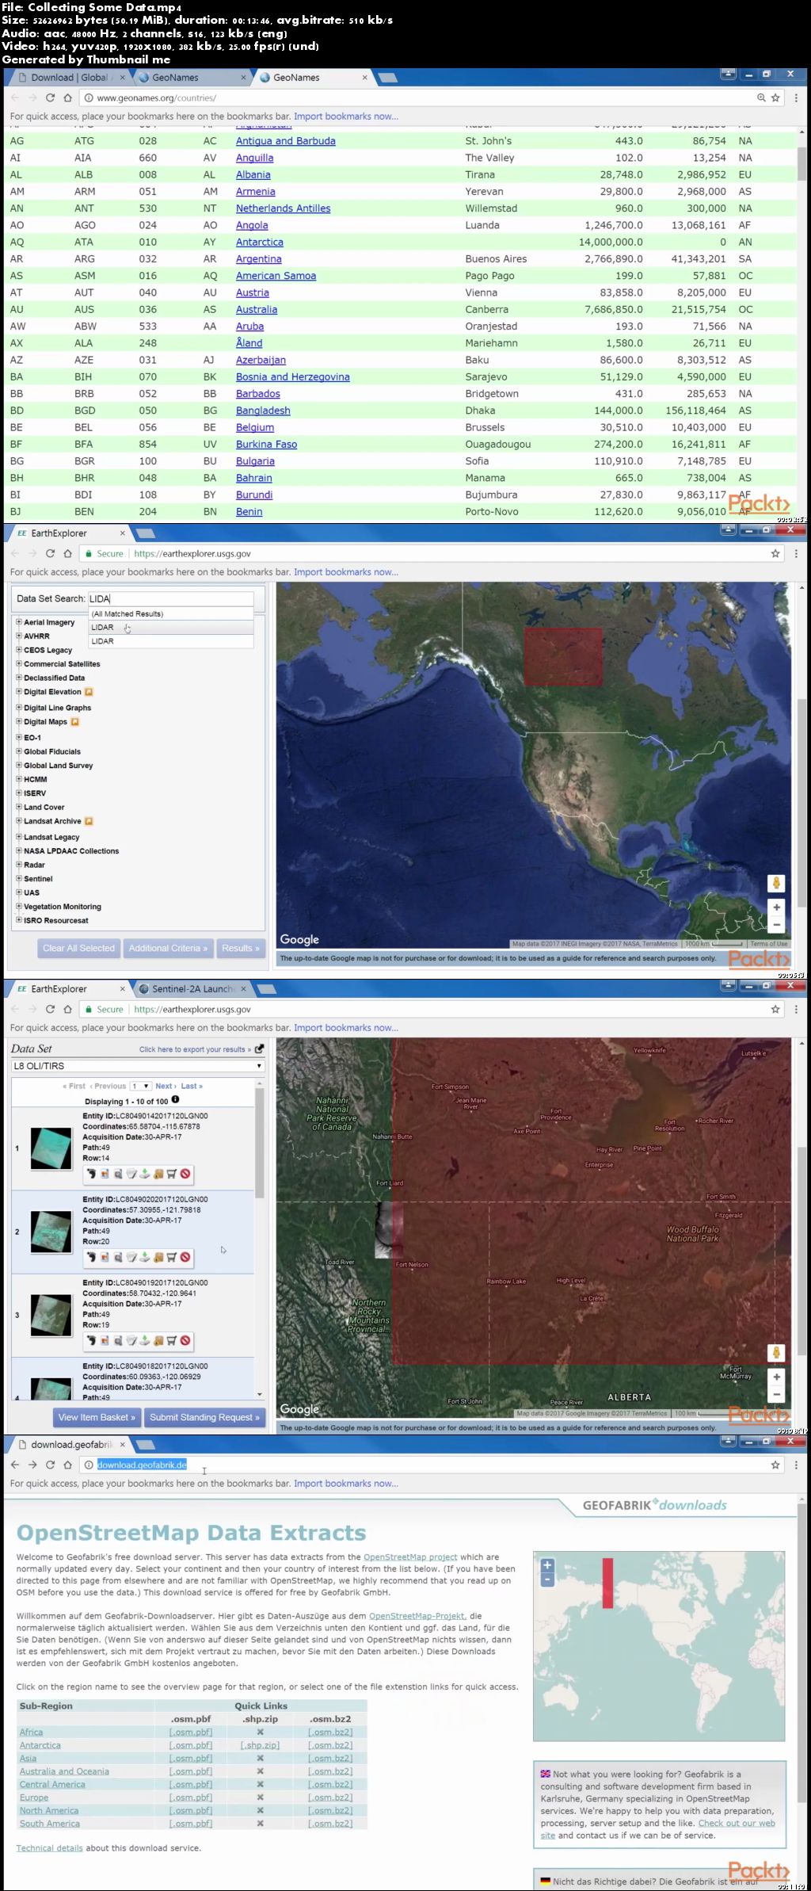Screen dimensions: 811x1891
Task: Order scene cart icon for result row 3
Action: coord(172,1340)
